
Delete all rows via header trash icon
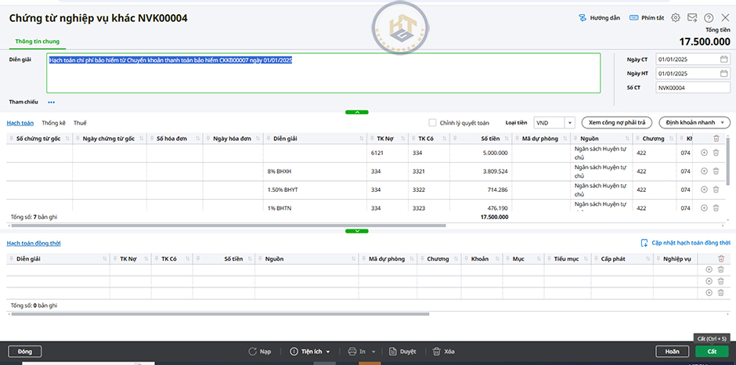[x=716, y=139]
